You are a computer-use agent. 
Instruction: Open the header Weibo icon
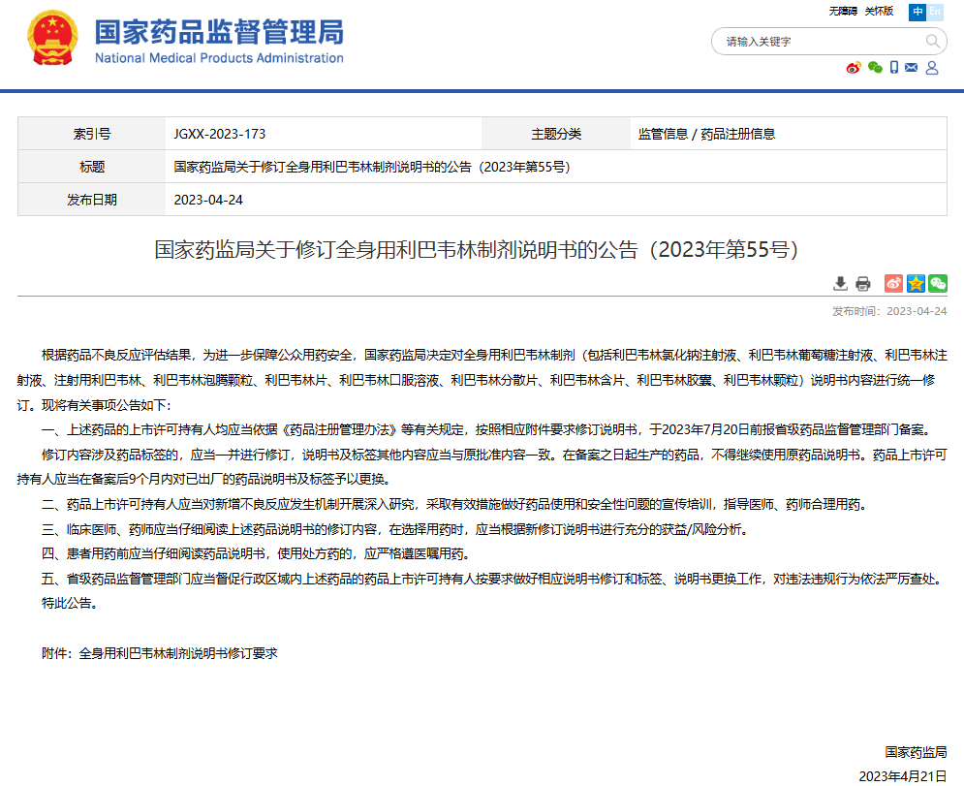point(854,68)
